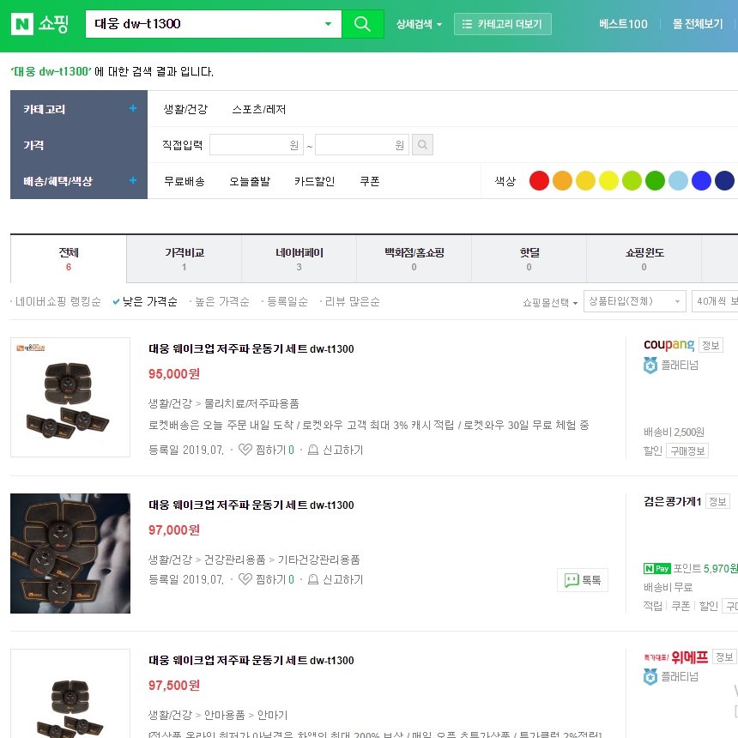738x738 pixels.
Task: Switch to the 전체 tab
Action: [x=69, y=259]
